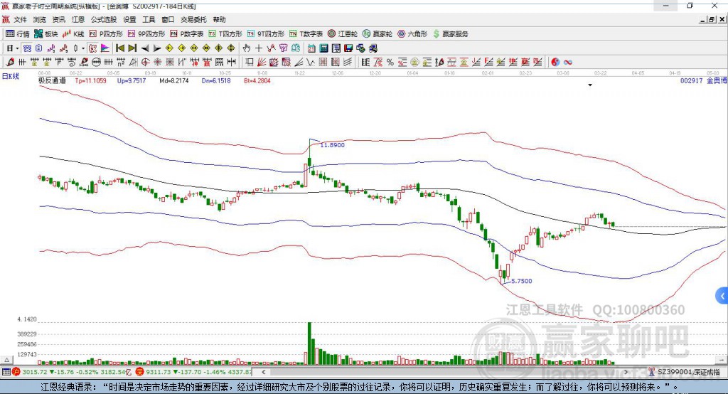Viewport: 728px width, 394px height.
Task: Click the 9311.73 Shenzhen index status entry
Action: 194,372
